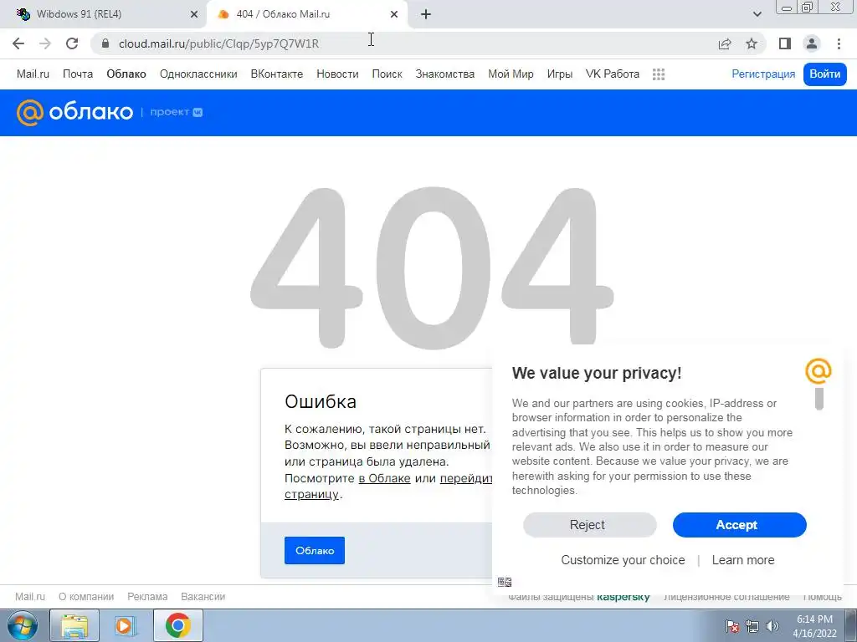The width and height of the screenshot is (857, 642).
Task: Click the Show desktop strip at the taskbar edge
Action: [851, 626]
